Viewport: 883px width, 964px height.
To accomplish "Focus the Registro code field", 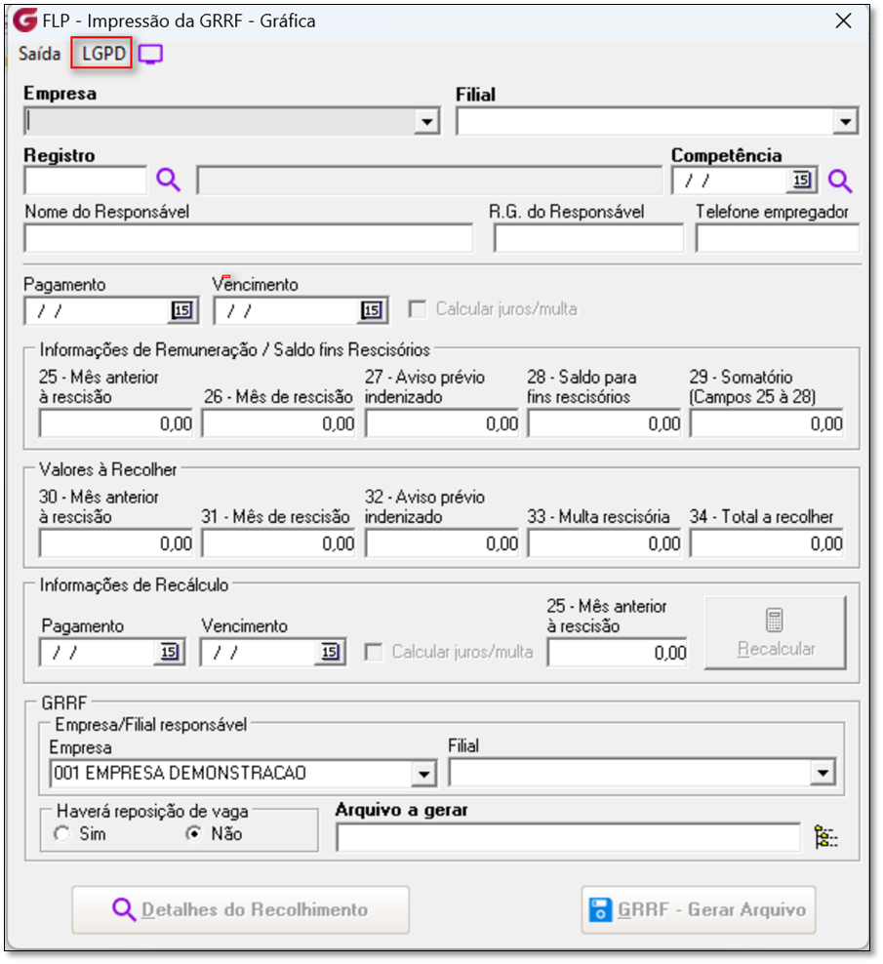I will point(86,181).
